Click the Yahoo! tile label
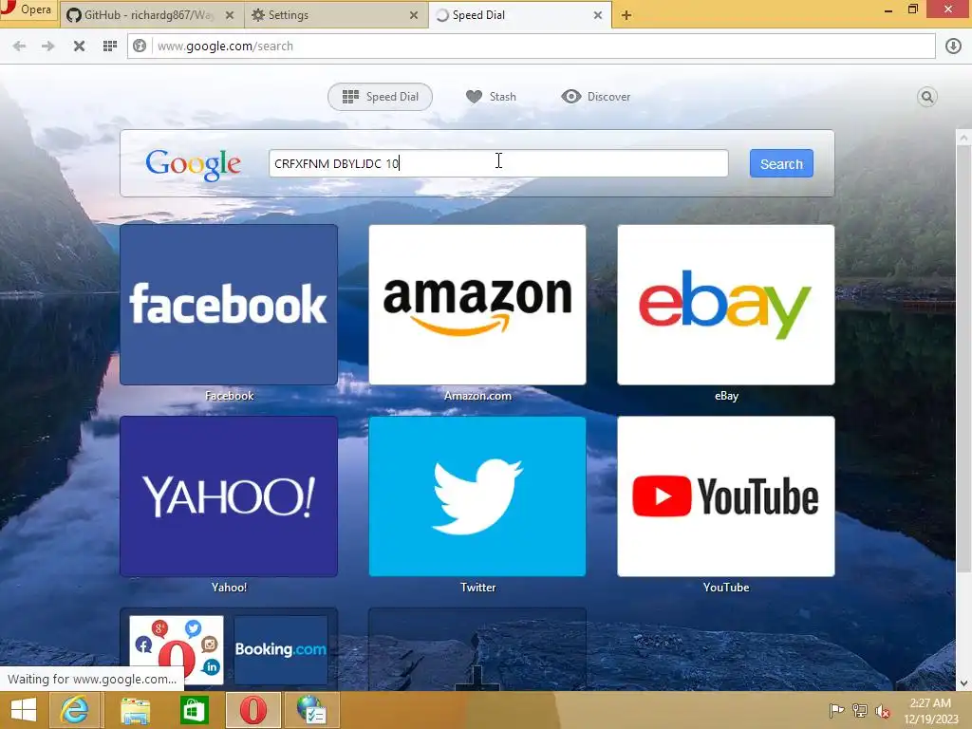972x729 pixels. 229,587
